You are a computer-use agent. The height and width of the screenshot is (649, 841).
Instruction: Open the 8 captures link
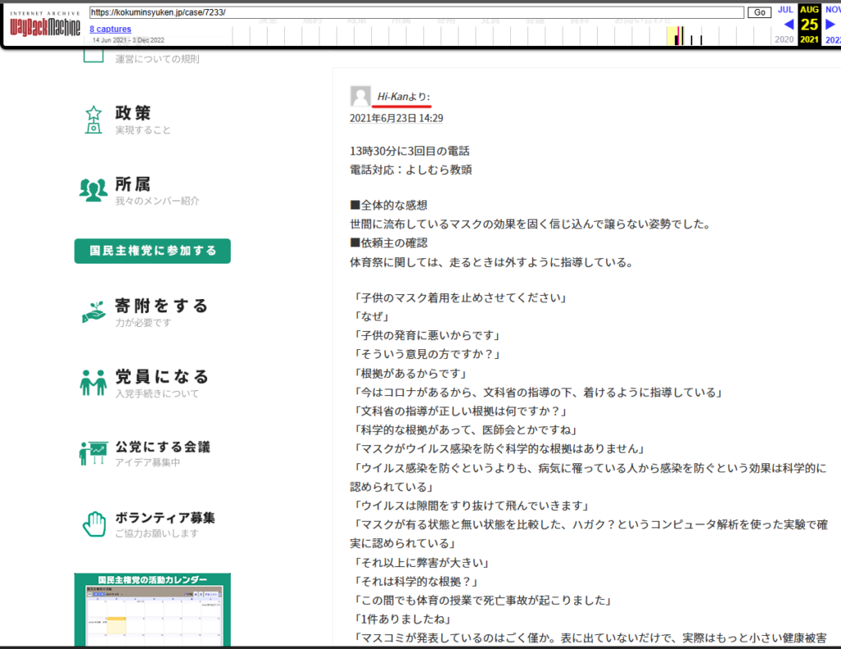(110, 30)
